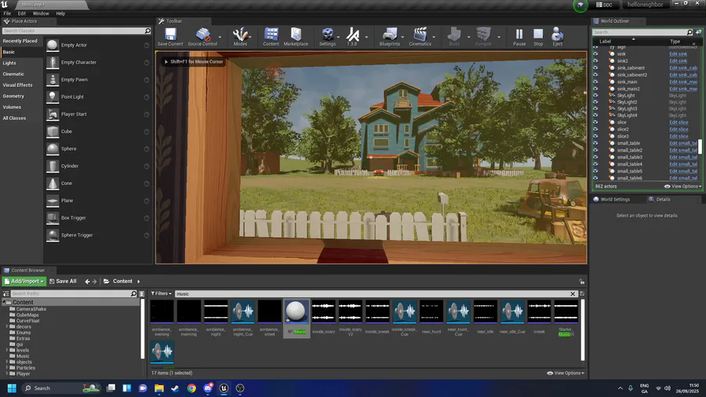Open the Modes tool icon
Image resolution: width=706 pixels, height=397 pixels.
point(240,35)
